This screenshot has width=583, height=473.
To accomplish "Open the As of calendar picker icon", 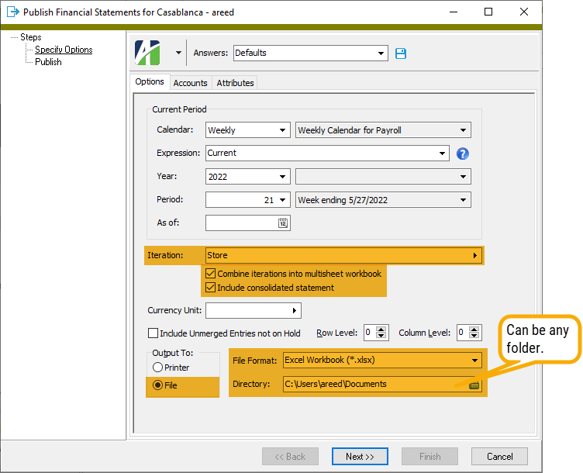I will point(283,223).
